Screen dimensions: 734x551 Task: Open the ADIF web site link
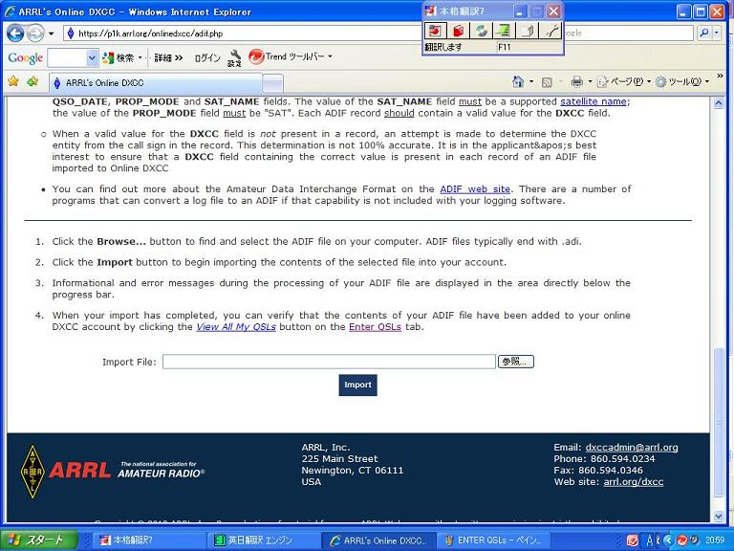[x=475, y=189]
